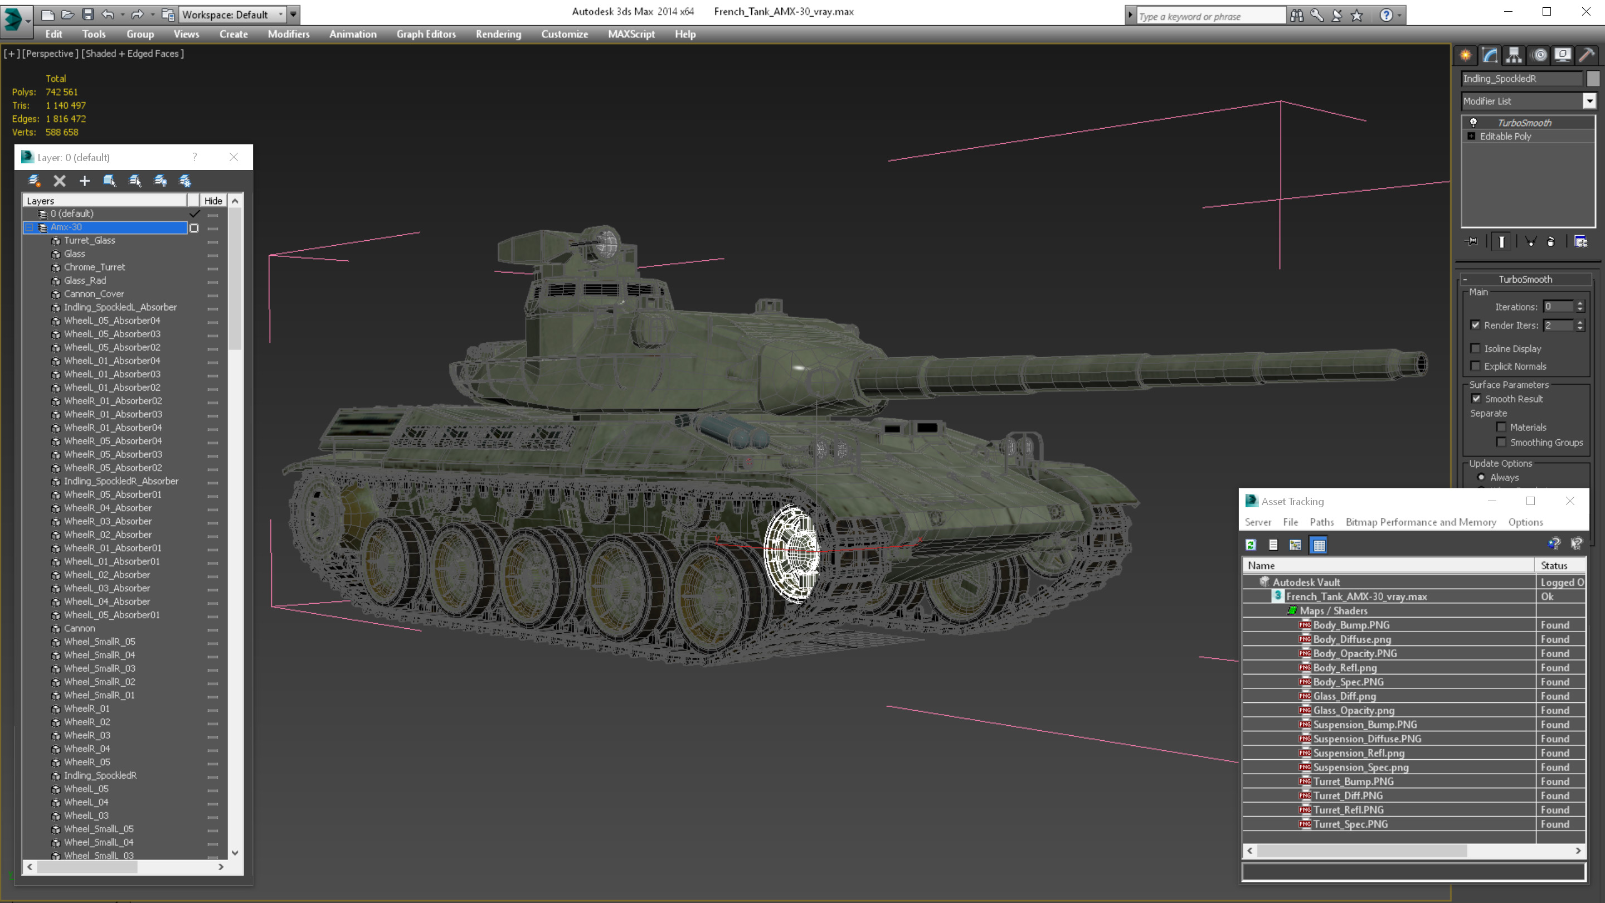Click the Delete Layer X icon
Viewport: 1605px width, 903px height.
pos(60,181)
